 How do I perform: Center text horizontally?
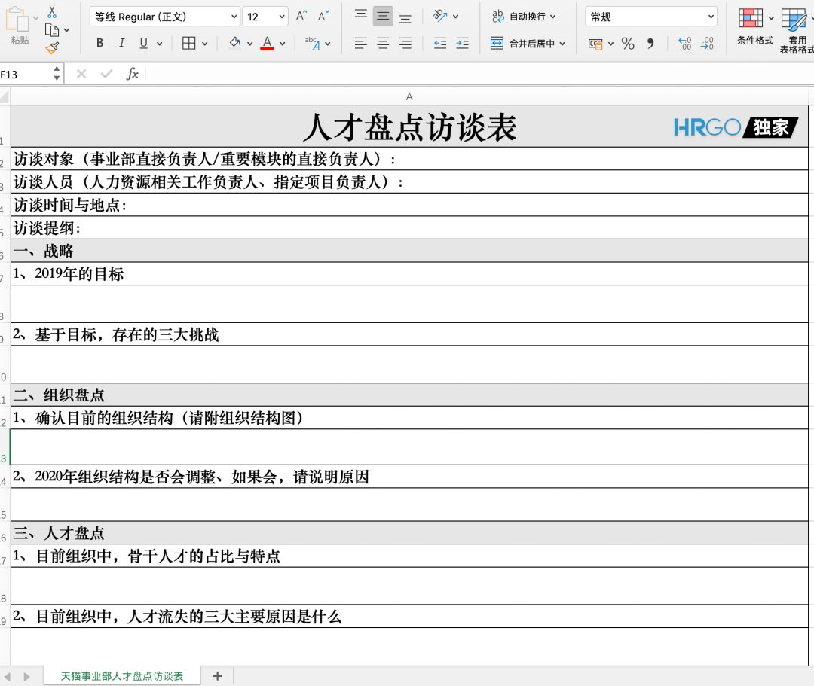click(383, 43)
